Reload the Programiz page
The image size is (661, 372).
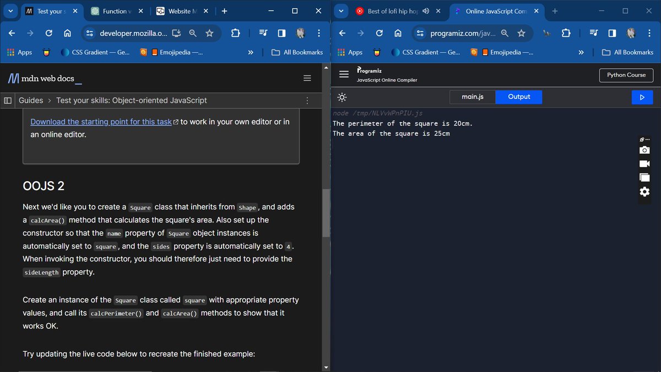[379, 33]
